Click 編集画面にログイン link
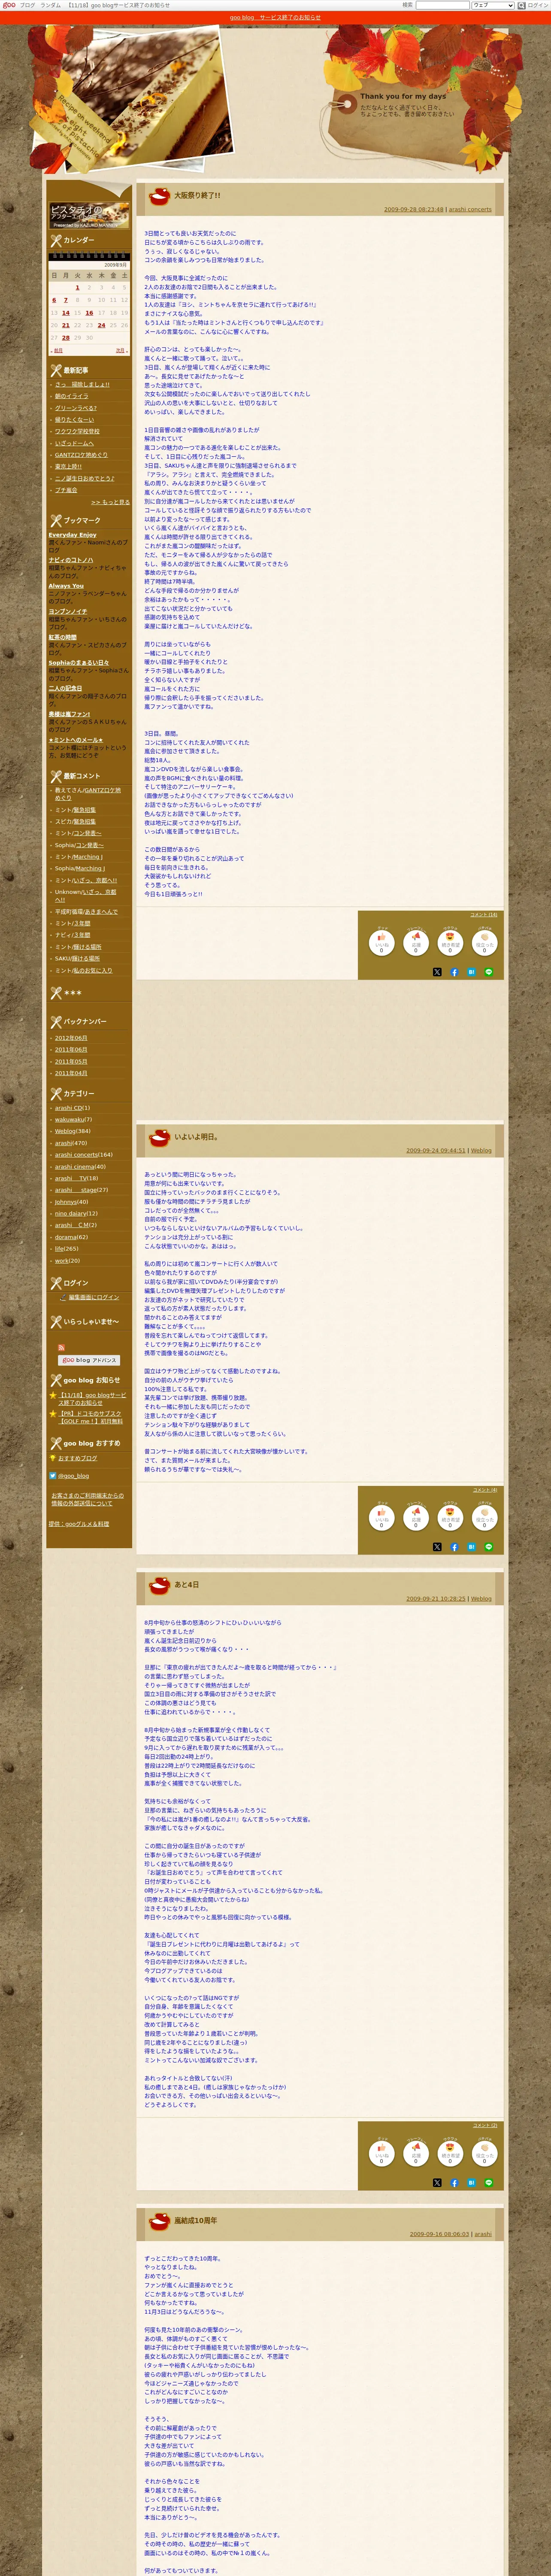Screen dimensions: 551x2576 (x=94, y=1297)
